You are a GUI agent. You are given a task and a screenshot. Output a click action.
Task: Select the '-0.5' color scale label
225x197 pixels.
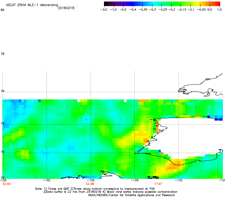123,10
